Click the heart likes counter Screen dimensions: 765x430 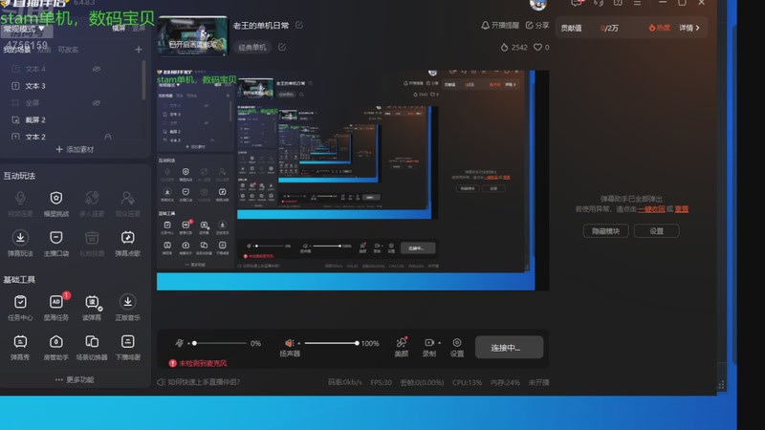(541, 47)
